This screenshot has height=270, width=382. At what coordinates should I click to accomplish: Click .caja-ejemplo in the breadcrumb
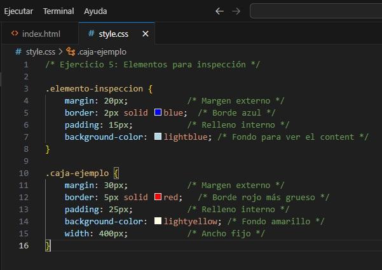click(x=102, y=52)
